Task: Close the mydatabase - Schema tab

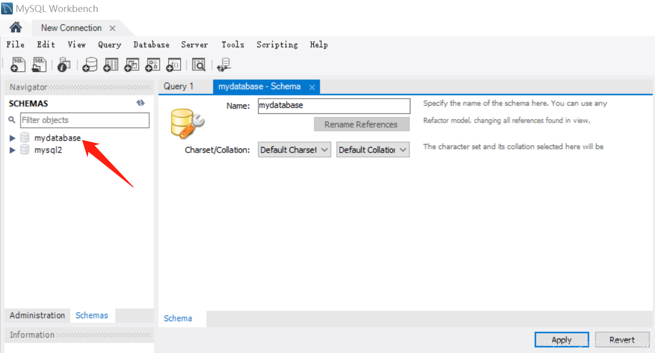Action: 312,87
